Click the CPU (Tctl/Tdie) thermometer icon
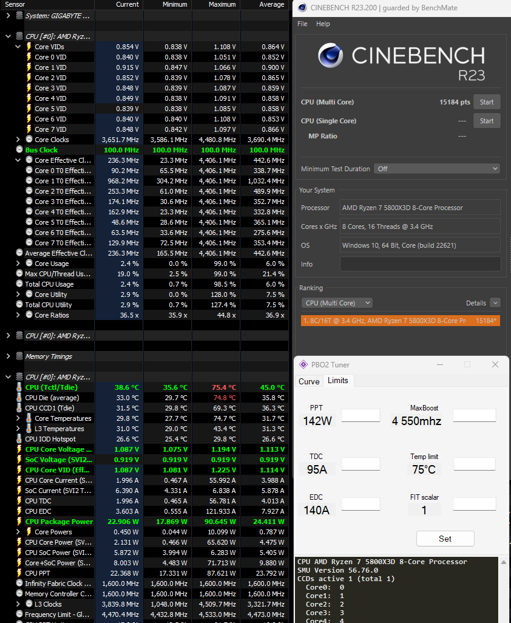Screen dimensions: 511x623 click(19, 387)
